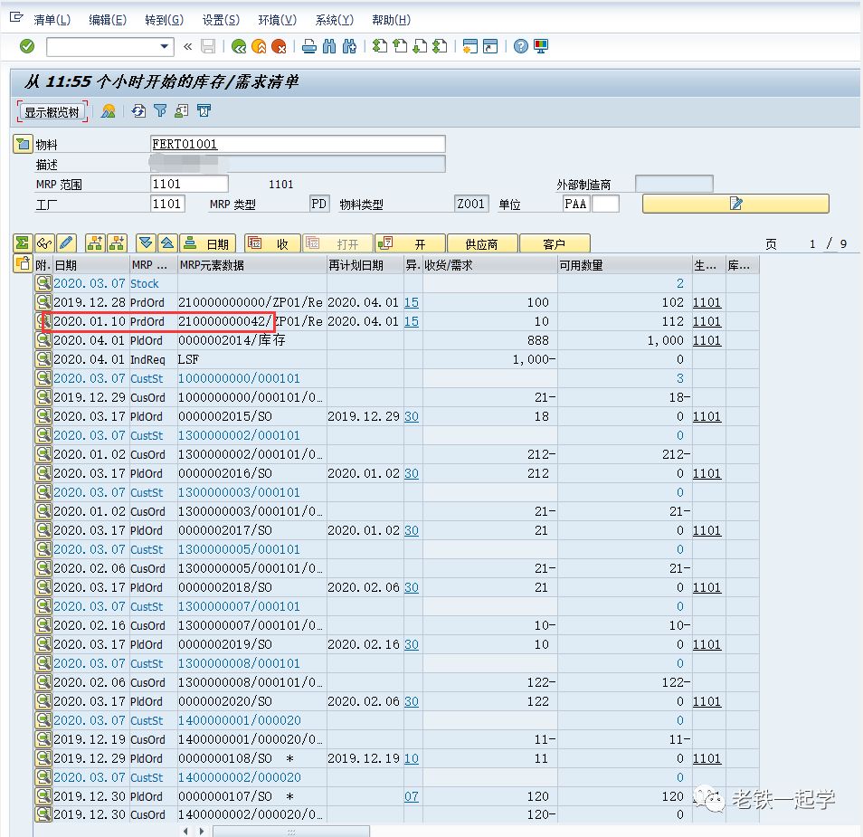
Task: Expand all rows with double down arrow
Action: coord(146,243)
